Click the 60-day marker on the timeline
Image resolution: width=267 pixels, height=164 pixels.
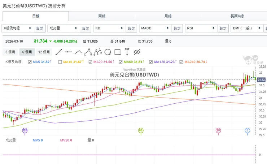pos(141,130)
